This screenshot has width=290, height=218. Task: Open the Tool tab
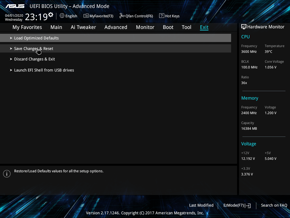(186, 27)
